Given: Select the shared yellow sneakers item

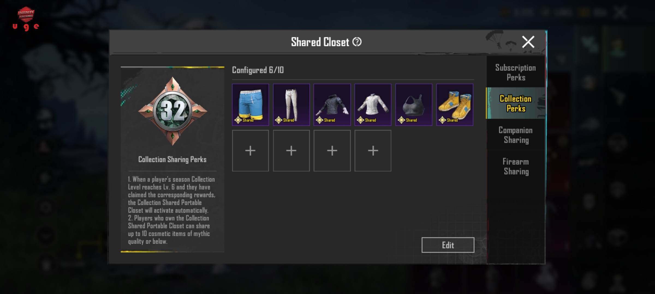Looking at the screenshot, I should point(455,105).
